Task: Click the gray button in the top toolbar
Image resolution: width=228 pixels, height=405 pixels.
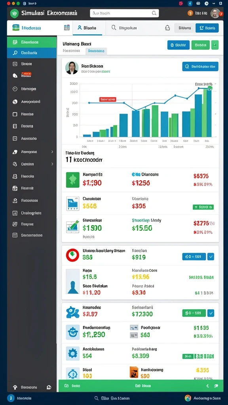Action: (184, 28)
